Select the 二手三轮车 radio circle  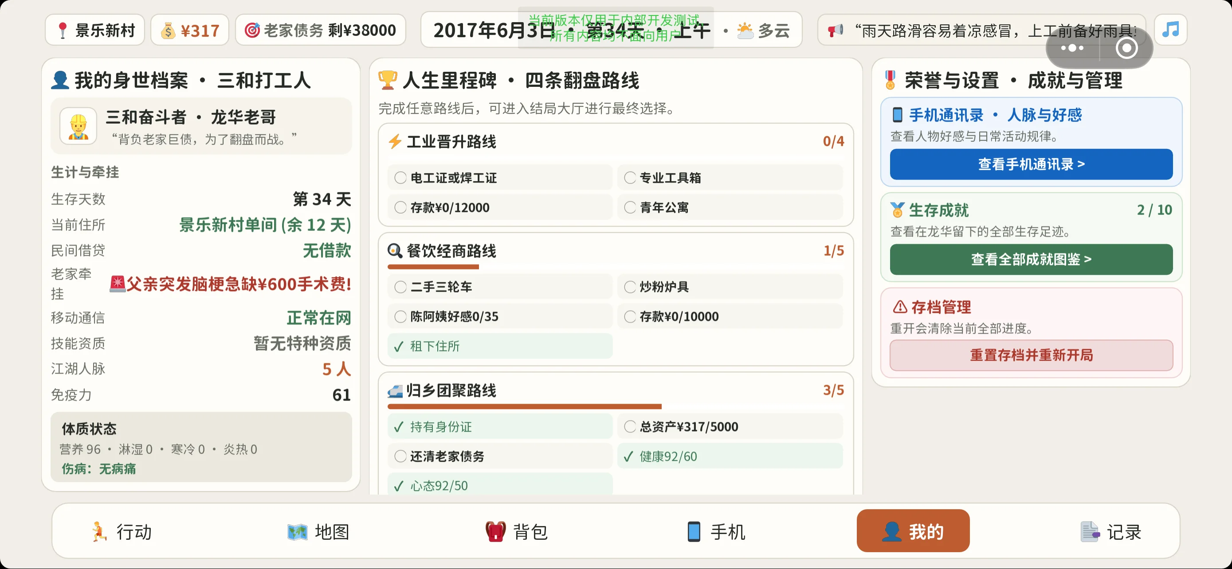[400, 287]
